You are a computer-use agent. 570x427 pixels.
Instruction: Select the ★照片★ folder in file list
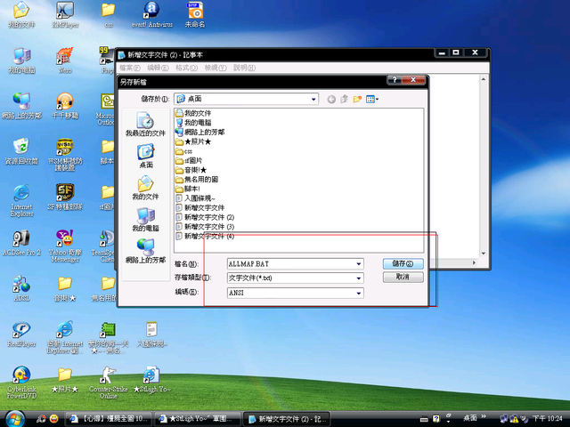click(x=196, y=141)
